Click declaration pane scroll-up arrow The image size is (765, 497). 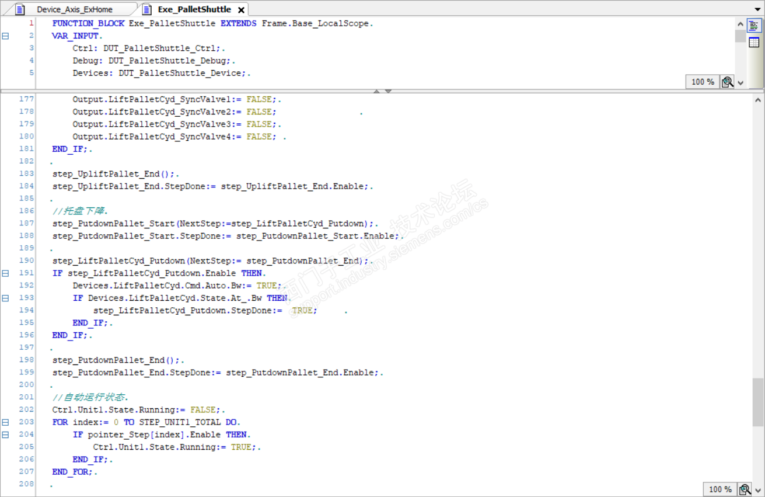[x=740, y=25]
